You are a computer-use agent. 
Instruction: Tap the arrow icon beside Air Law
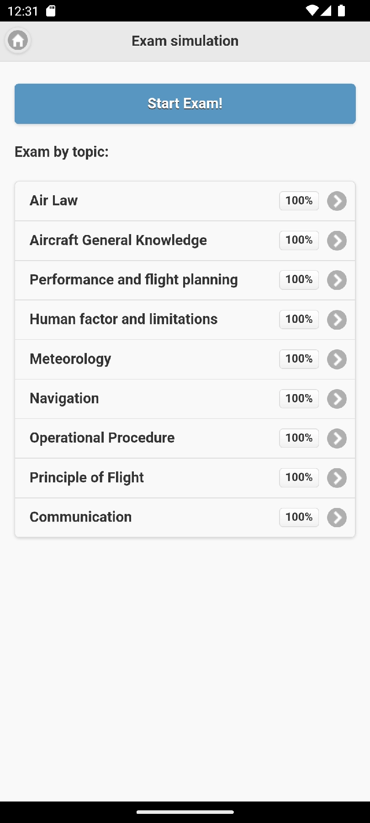click(x=337, y=201)
